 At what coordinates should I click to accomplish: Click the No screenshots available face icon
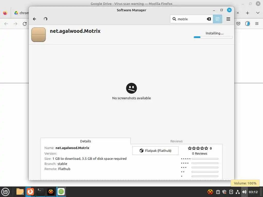click(x=131, y=88)
